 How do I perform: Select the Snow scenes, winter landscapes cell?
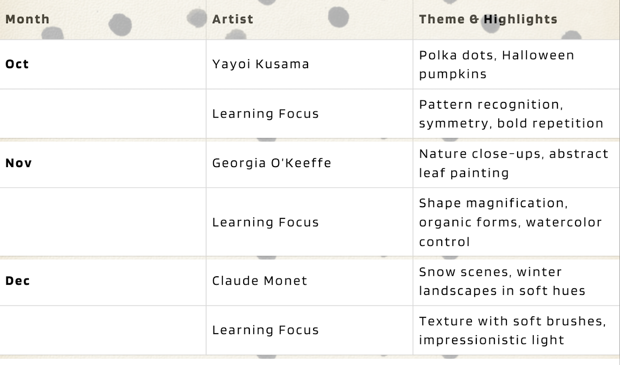click(x=502, y=281)
